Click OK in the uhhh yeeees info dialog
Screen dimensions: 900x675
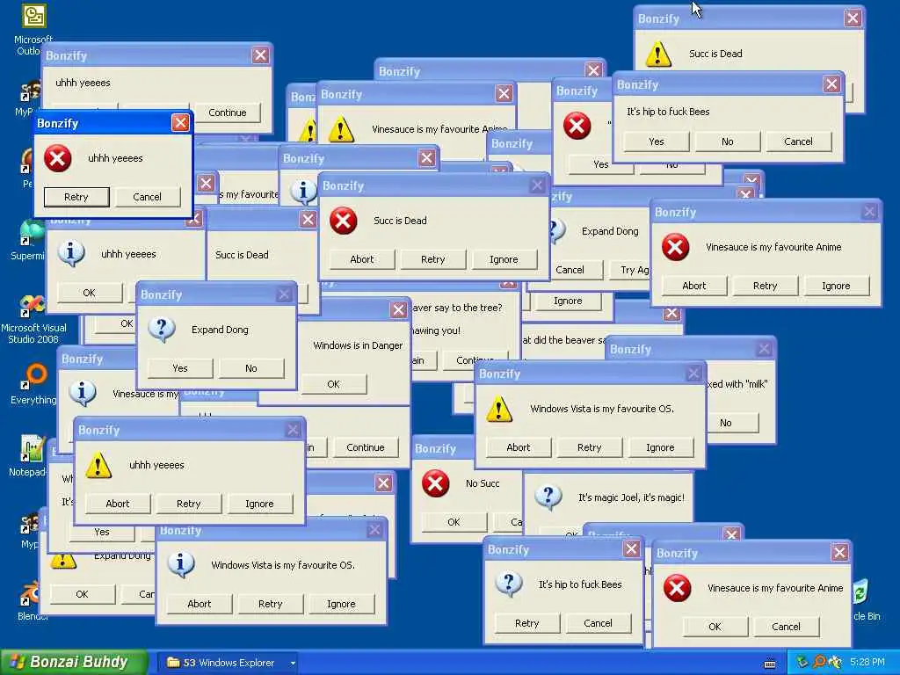pos(89,293)
